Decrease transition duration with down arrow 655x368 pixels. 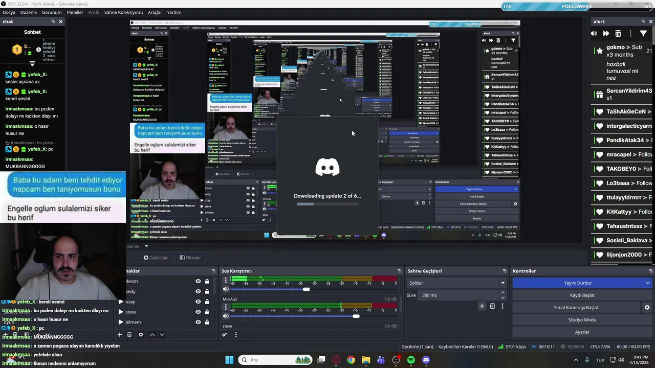pyautogui.click(x=503, y=297)
